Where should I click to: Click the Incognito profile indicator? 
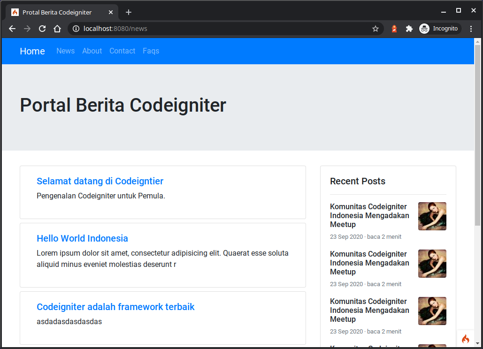[x=440, y=29]
